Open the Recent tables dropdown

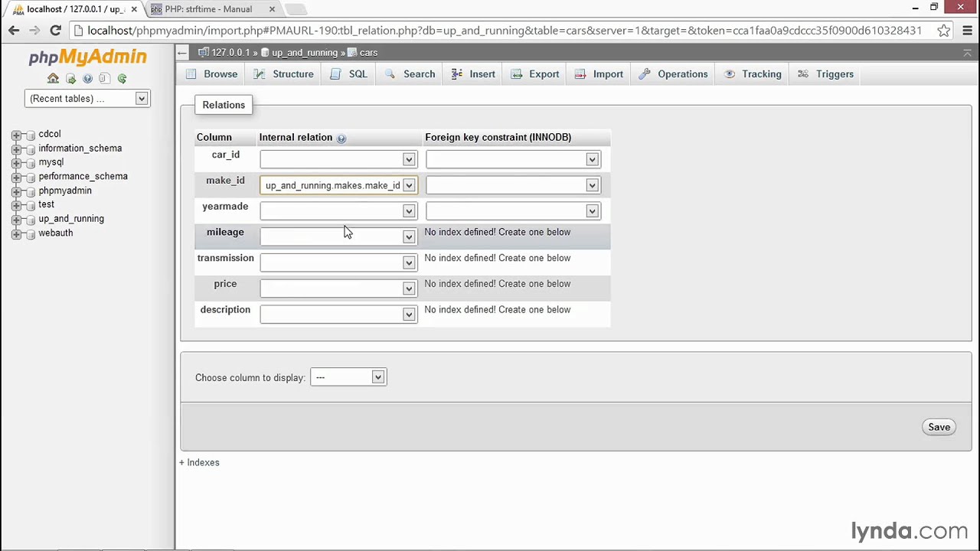142,98
